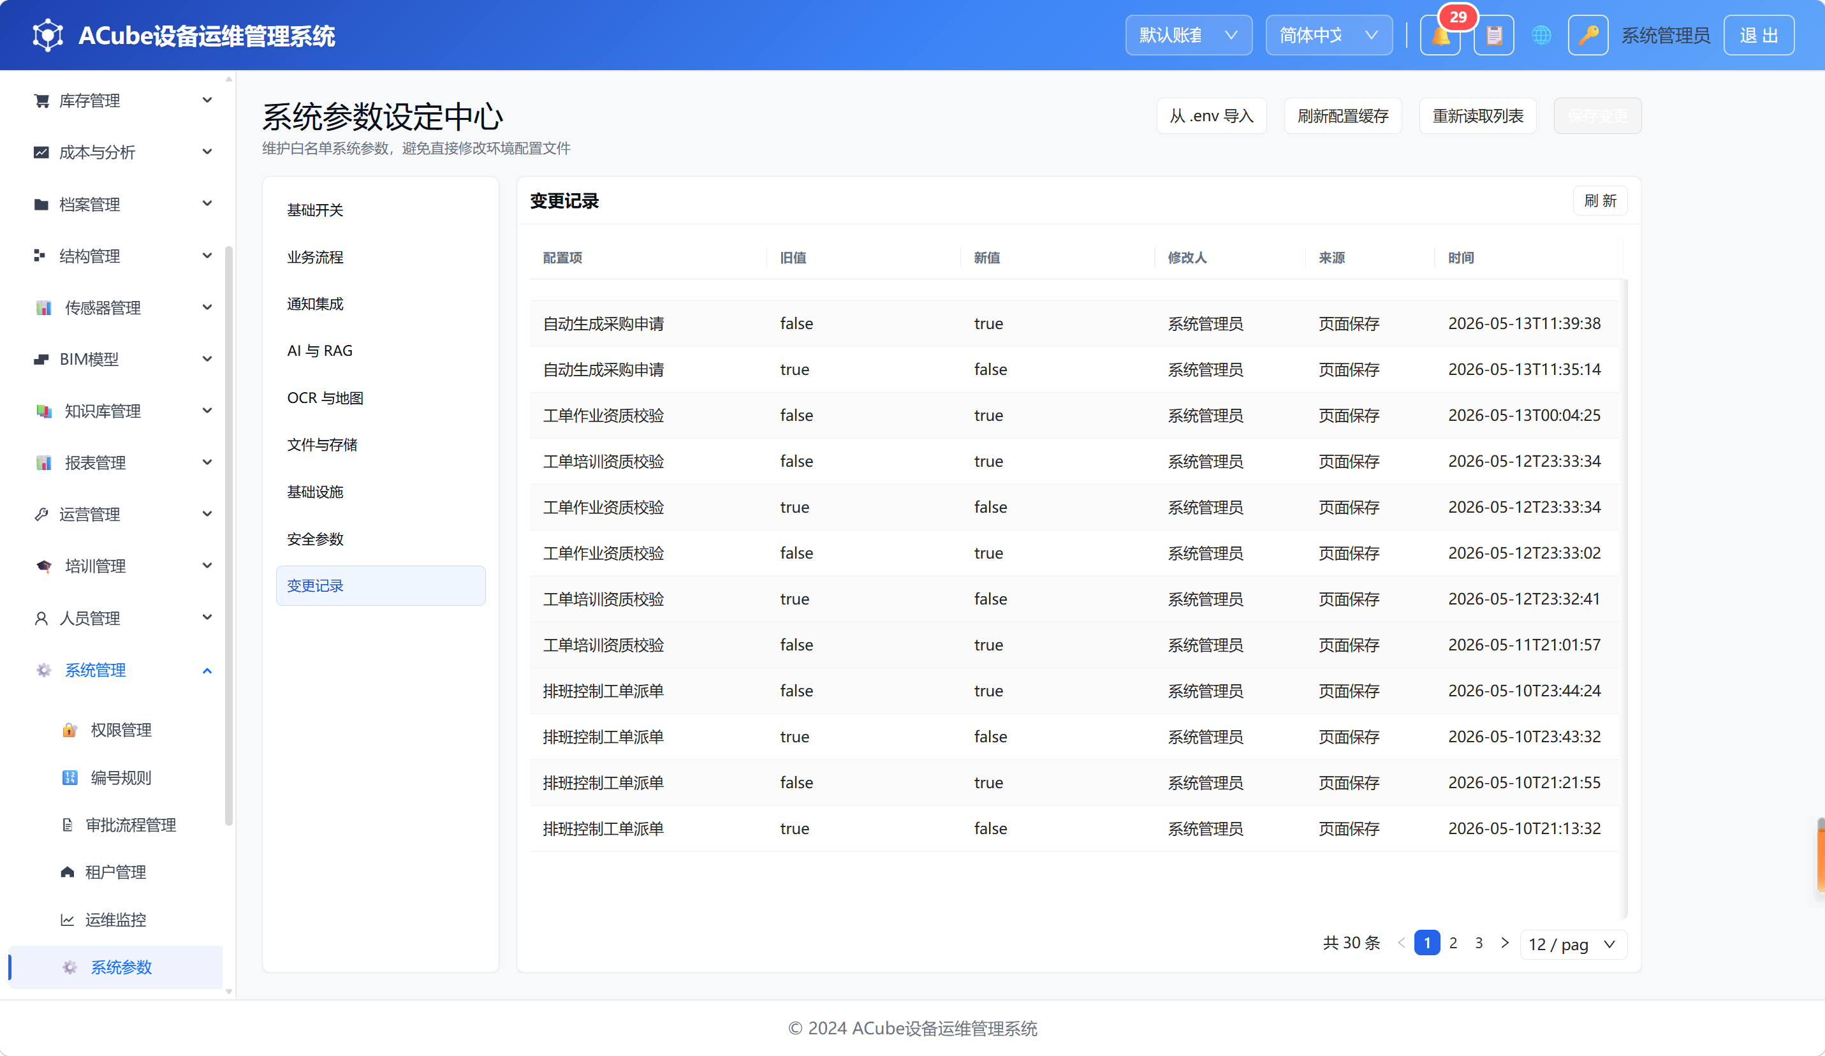Image resolution: width=1825 pixels, height=1056 pixels.
Task: Click the graduation cap icon for 培训管理
Action: click(x=43, y=566)
